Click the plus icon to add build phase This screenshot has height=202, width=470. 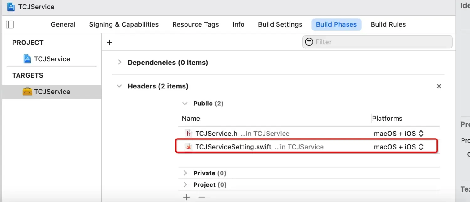coord(109,43)
